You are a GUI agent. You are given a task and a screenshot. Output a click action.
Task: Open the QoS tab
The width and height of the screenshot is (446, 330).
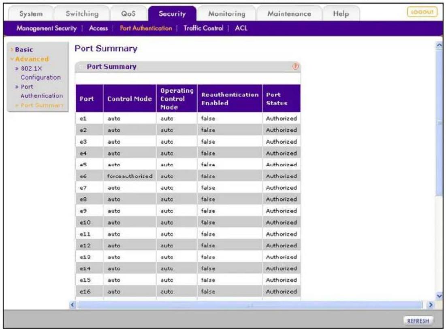tap(128, 14)
